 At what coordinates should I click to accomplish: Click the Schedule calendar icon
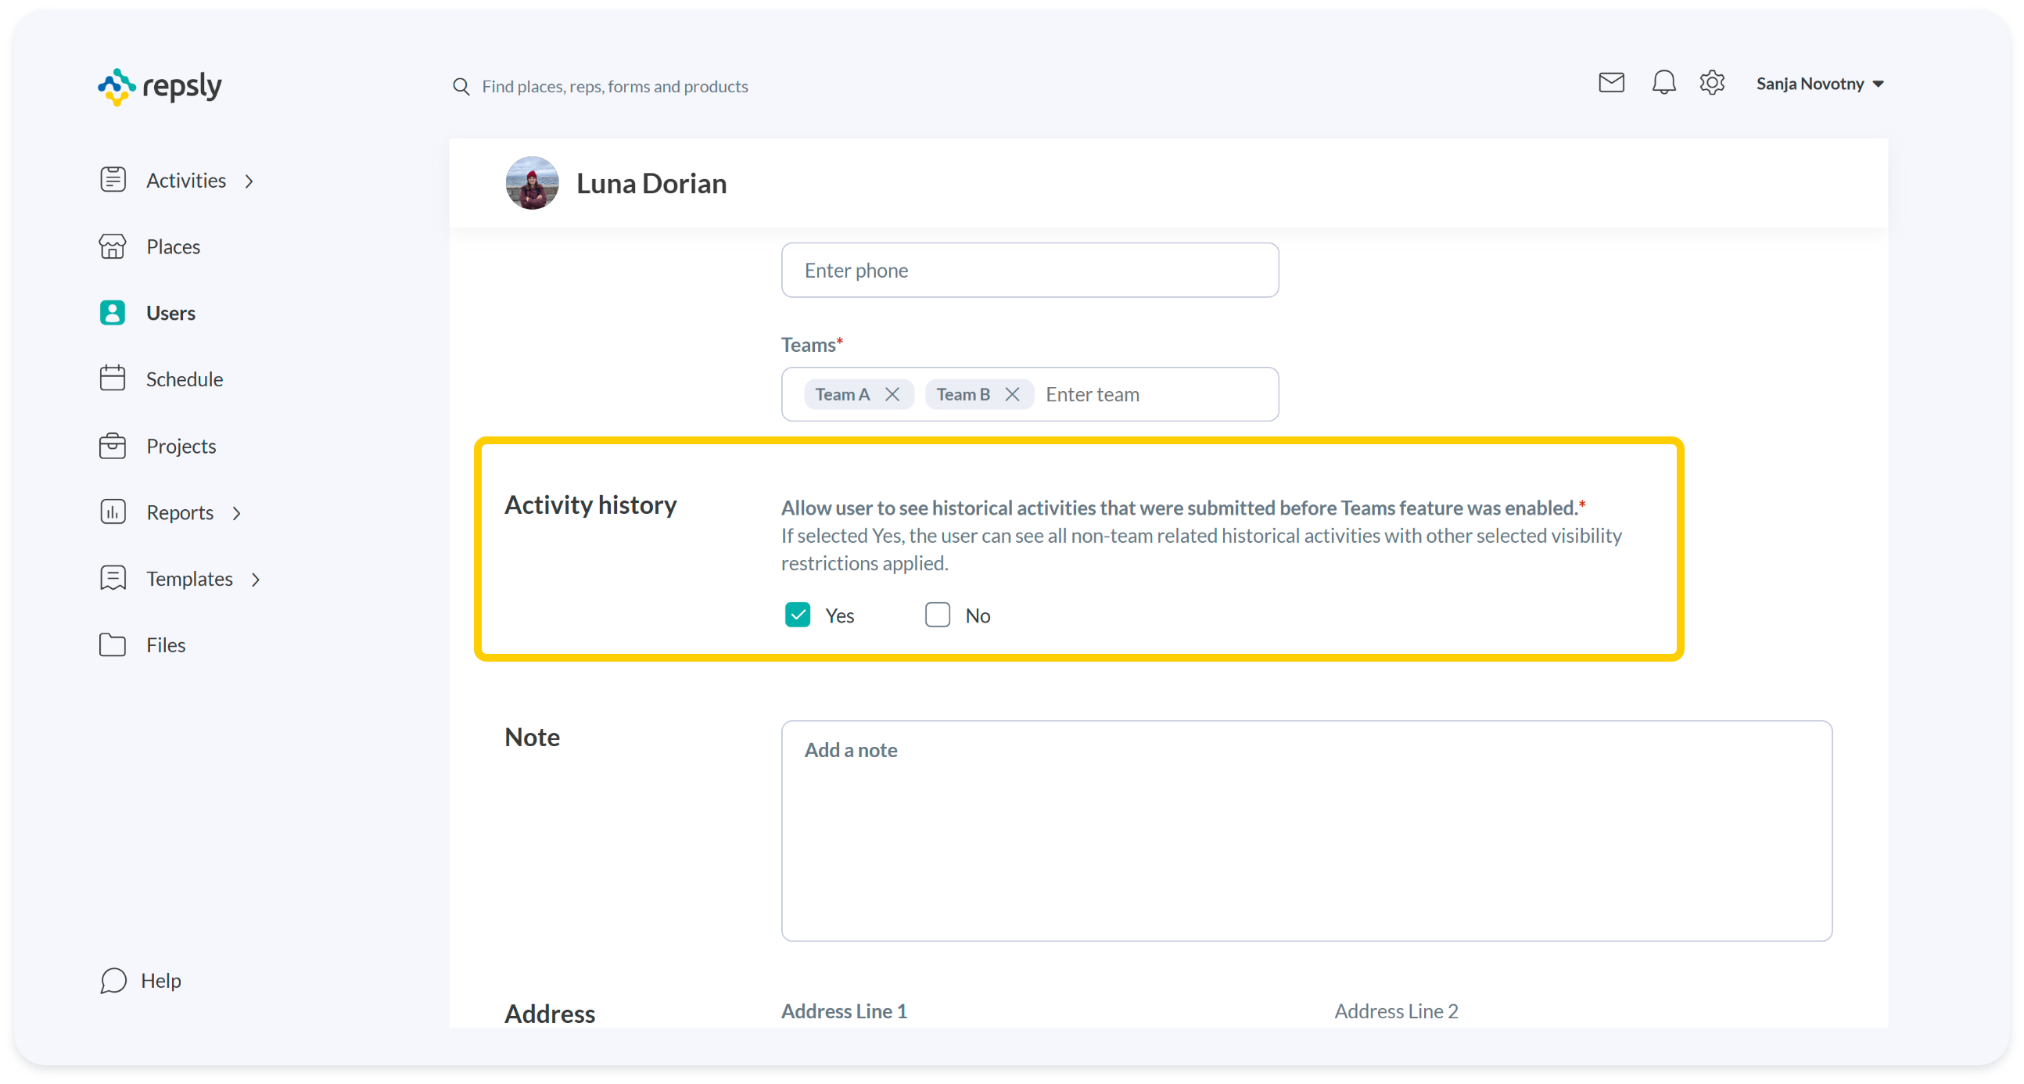113,379
